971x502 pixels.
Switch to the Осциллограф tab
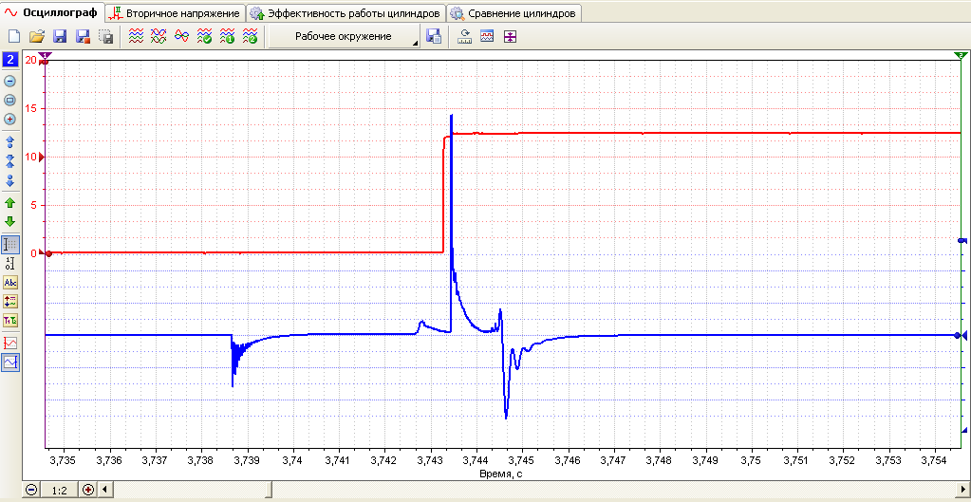point(52,12)
